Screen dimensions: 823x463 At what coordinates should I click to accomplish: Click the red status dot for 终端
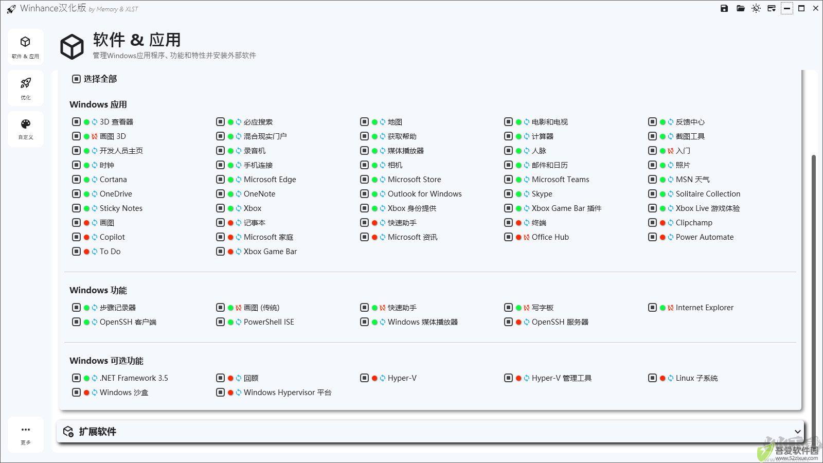pyautogui.click(x=518, y=223)
